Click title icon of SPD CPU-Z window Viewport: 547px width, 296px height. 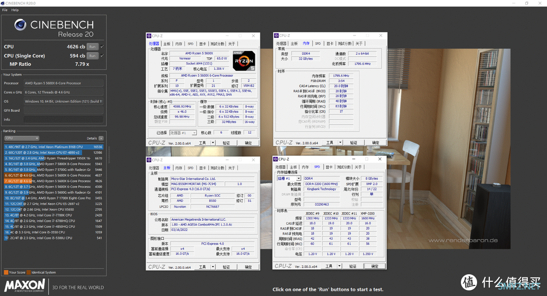(x=275, y=159)
